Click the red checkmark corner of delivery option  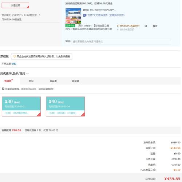28,7
